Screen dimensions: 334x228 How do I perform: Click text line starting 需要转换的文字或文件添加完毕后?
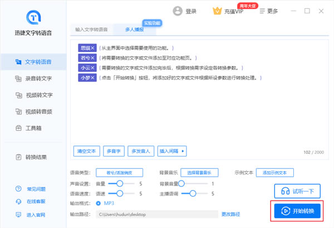click(x=171, y=68)
